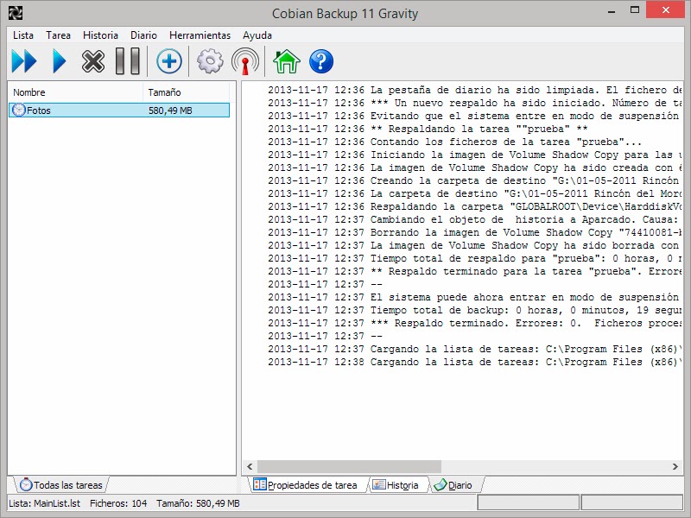Click log line 'Tiempo total de backup'

[474, 310]
